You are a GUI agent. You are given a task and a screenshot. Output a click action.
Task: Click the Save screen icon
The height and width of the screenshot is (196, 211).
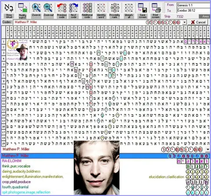pos(142,8)
